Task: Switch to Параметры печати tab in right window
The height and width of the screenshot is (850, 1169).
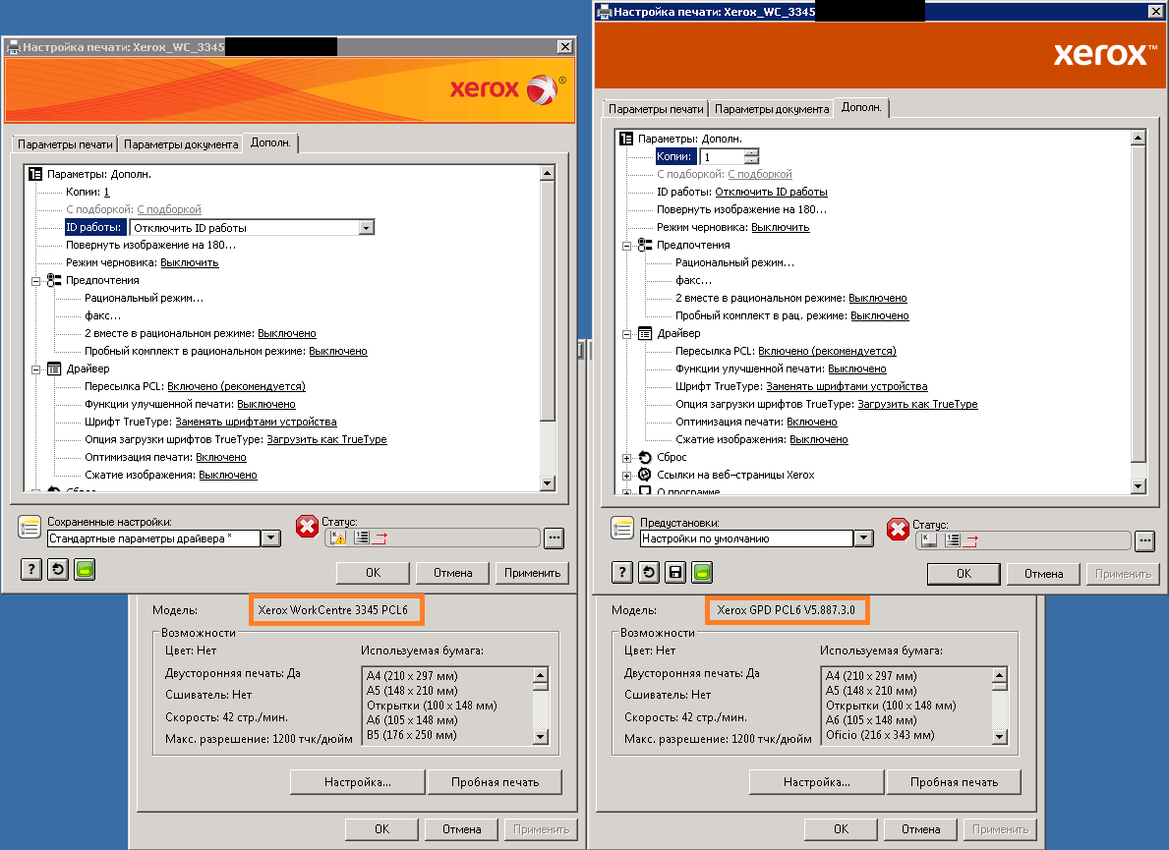Action: (x=656, y=109)
